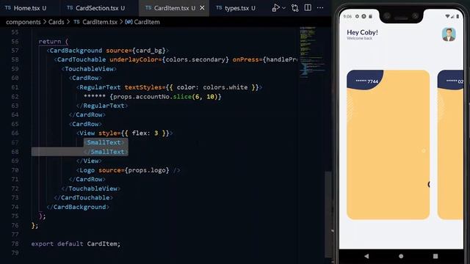Tap the settings gear in phone status bar
Image resolution: width=470 pixels, height=264 pixels.
coord(357,16)
